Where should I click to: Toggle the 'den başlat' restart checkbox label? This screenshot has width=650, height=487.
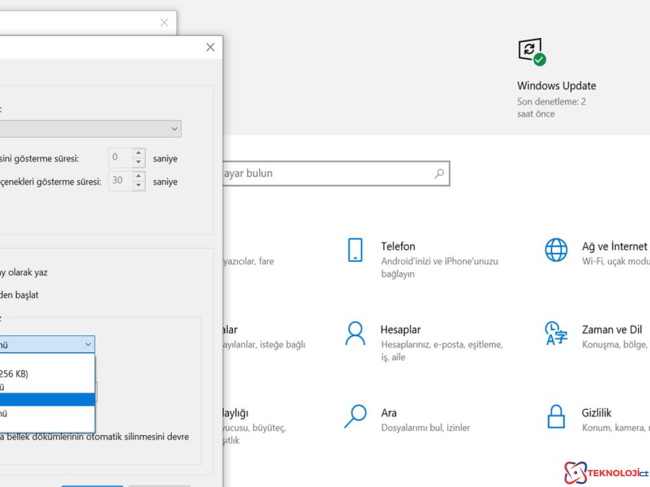click(x=20, y=295)
